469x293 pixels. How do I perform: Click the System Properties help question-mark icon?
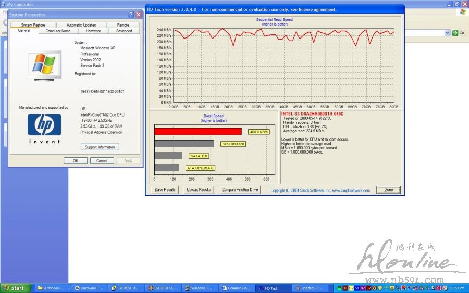point(131,15)
